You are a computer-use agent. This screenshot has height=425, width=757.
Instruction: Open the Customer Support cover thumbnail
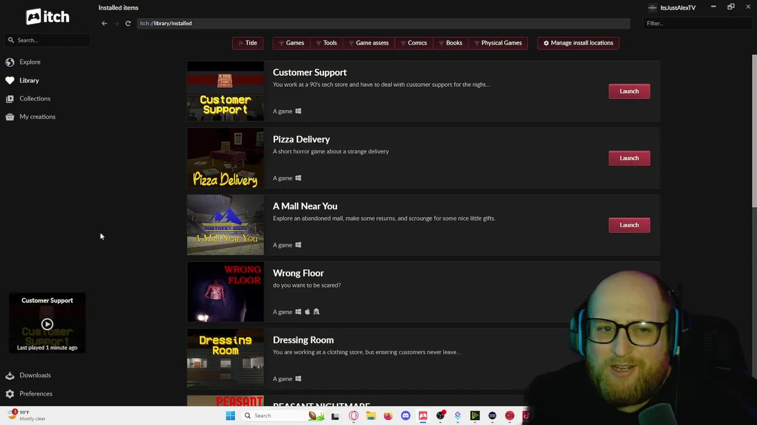coord(225,91)
